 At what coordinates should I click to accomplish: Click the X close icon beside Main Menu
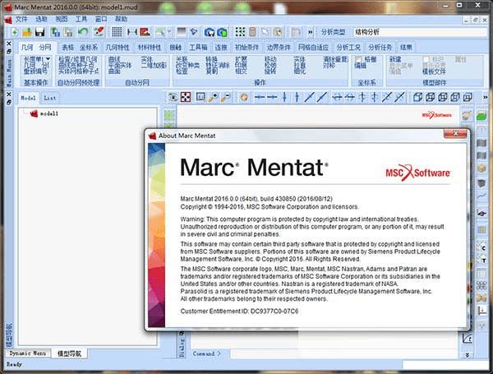point(9,44)
